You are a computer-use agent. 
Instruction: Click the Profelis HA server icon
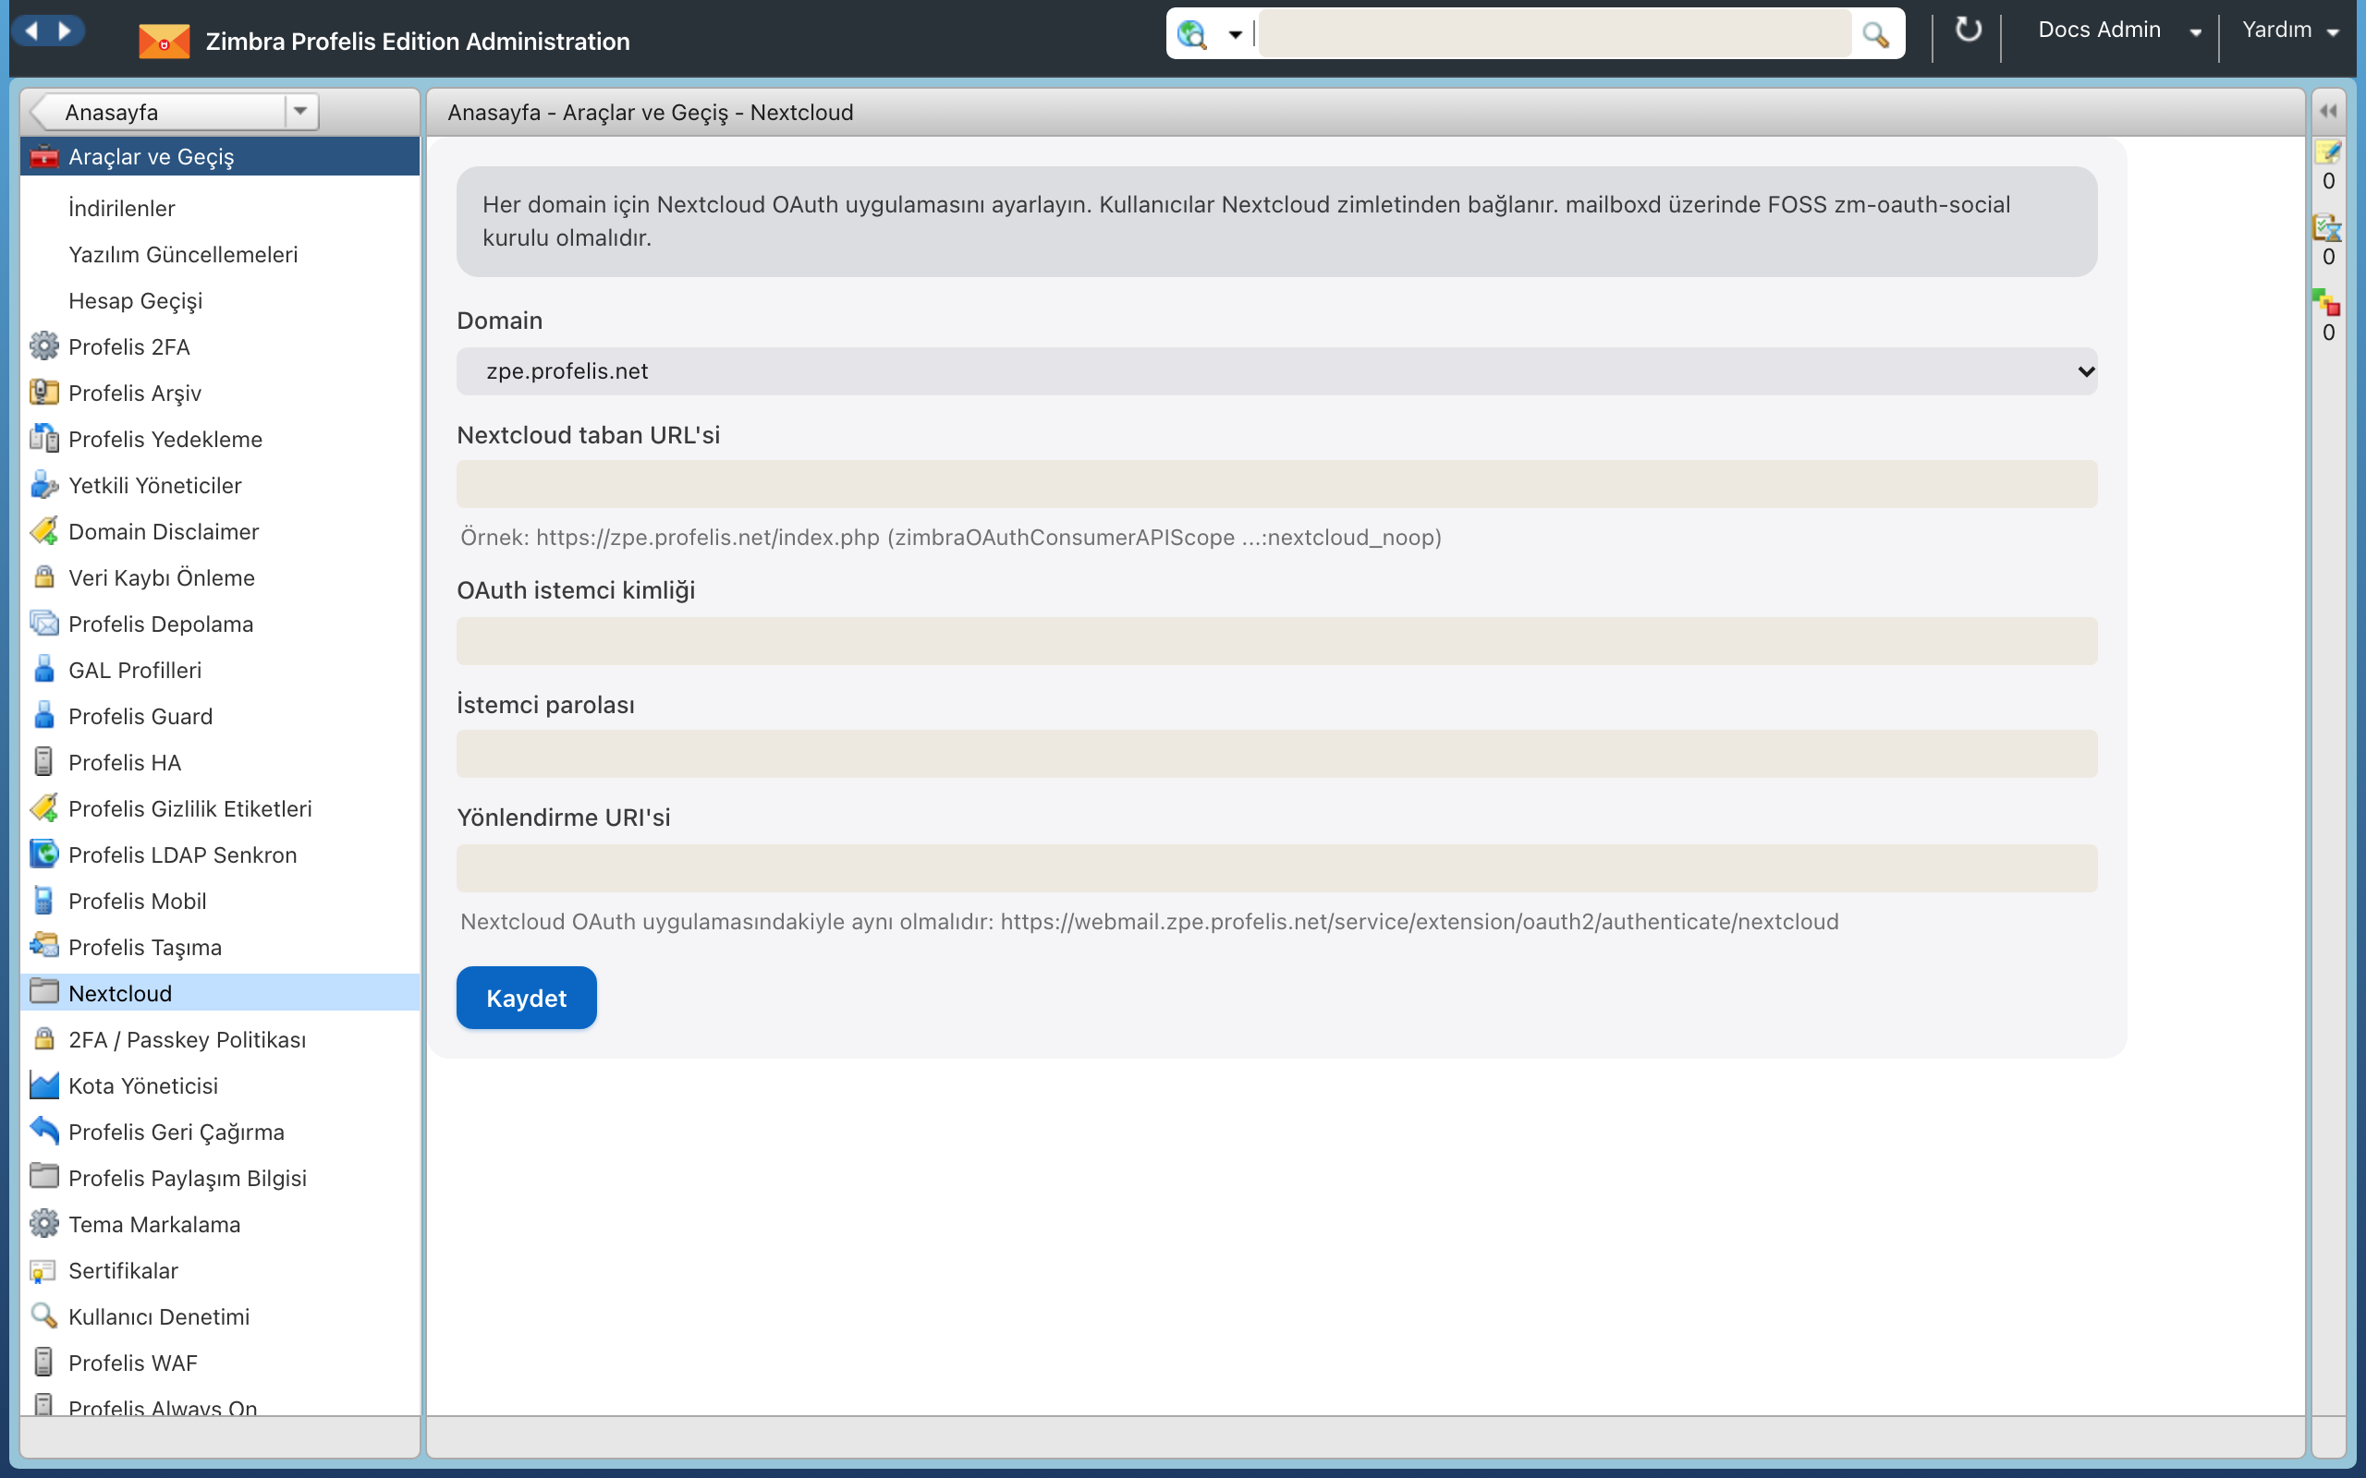pos(44,761)
